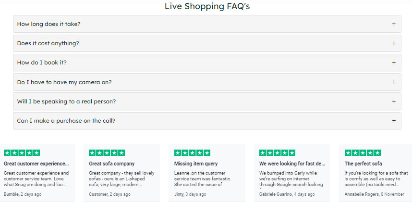This screenshot has width=412, height=202.
Task: Open 'How do I book it?' accordion
Action: click(x=207, y=63)
